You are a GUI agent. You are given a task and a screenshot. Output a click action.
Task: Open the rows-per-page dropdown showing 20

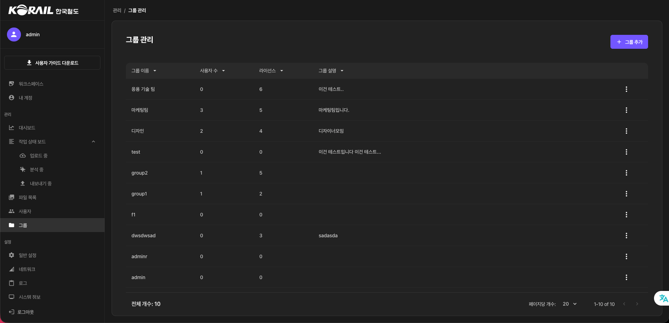point(570,304)
